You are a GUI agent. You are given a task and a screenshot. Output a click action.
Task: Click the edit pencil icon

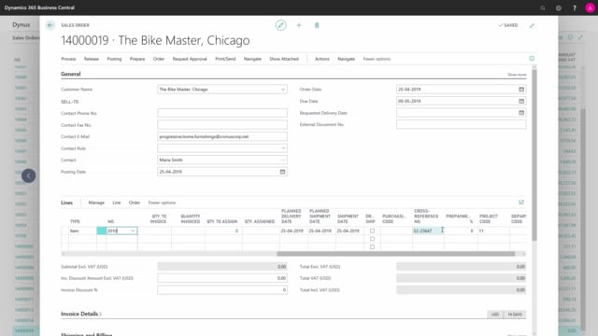click(280, 25)
